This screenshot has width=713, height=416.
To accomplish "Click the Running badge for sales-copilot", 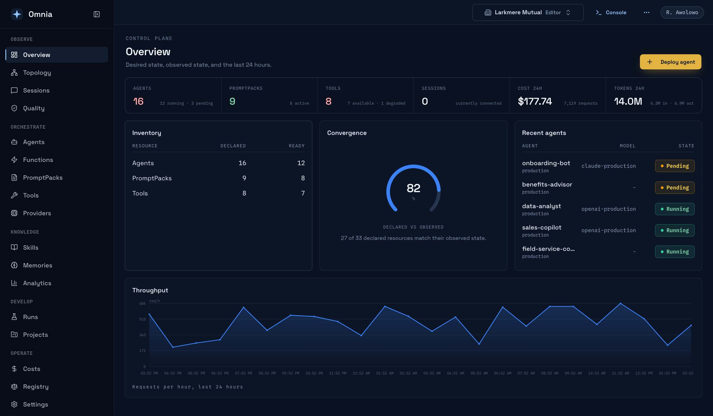I will (x=675, y=230).
